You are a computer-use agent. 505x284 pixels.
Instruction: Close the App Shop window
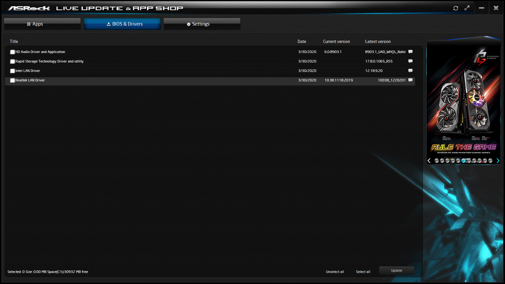[x=496, y=8]
